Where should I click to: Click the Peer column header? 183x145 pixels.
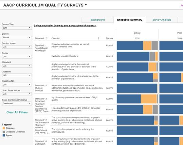[179, 33]
